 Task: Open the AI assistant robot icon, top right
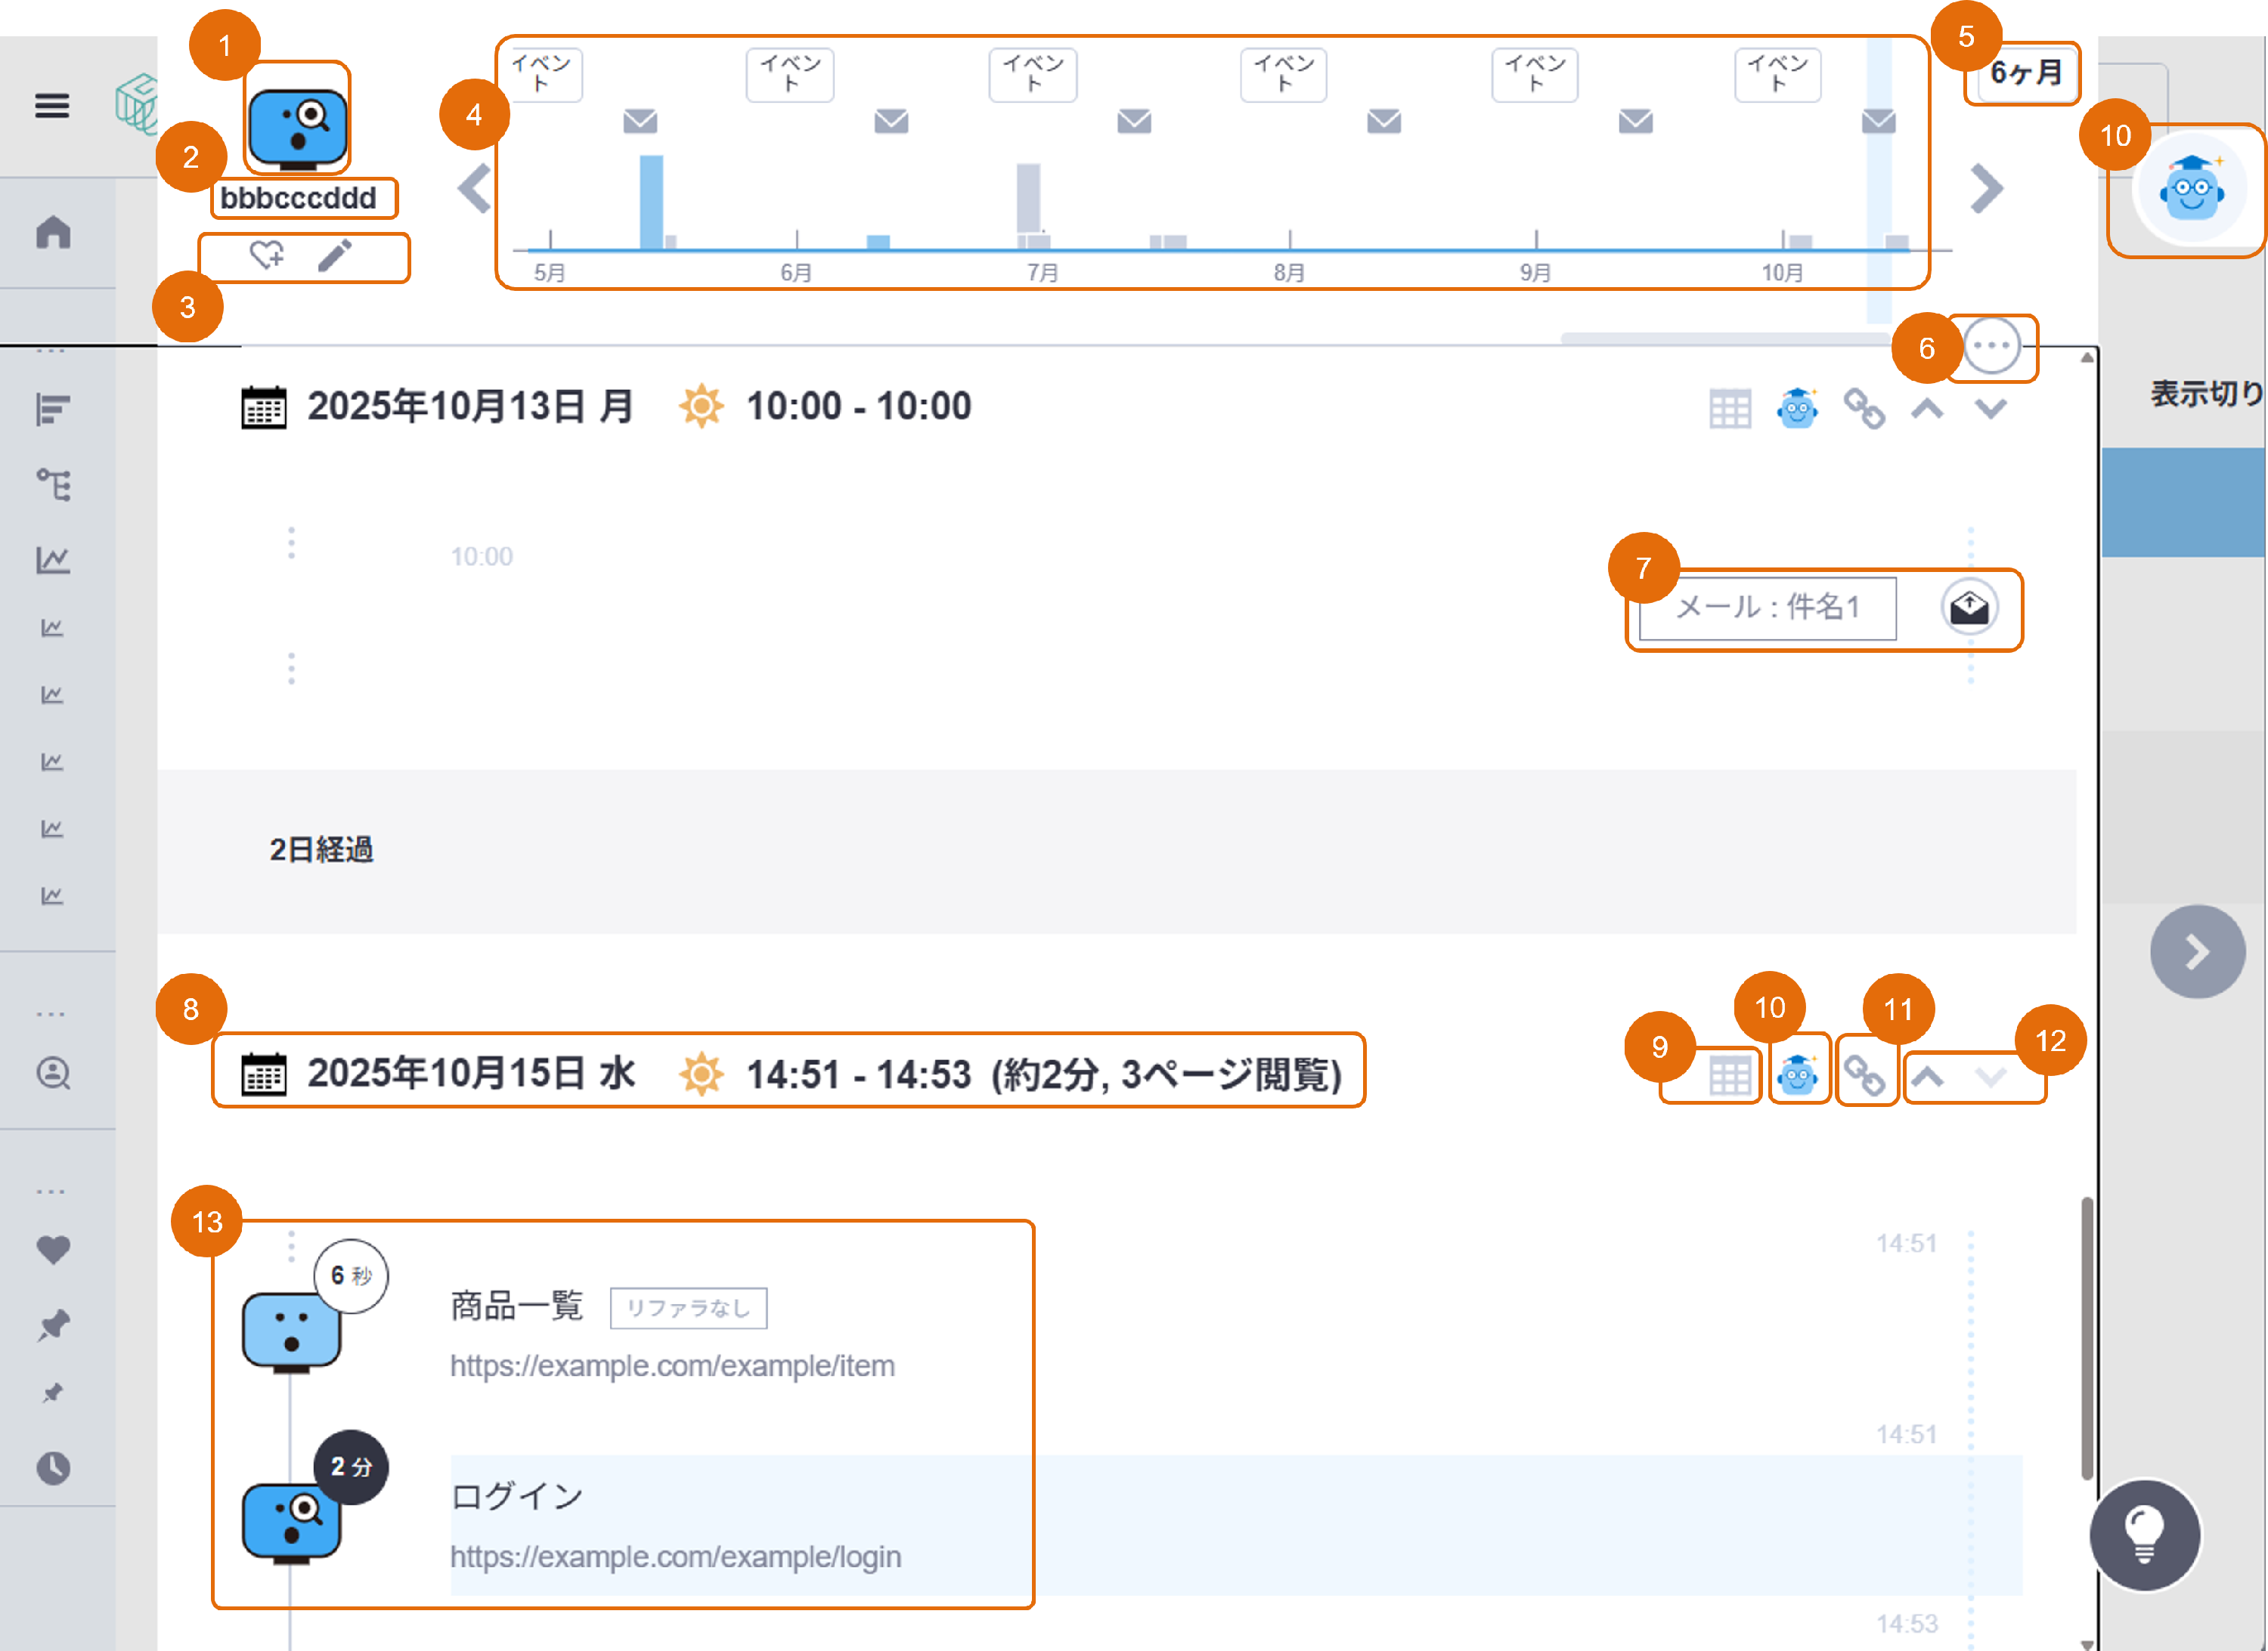click(x=2191, y=189)
